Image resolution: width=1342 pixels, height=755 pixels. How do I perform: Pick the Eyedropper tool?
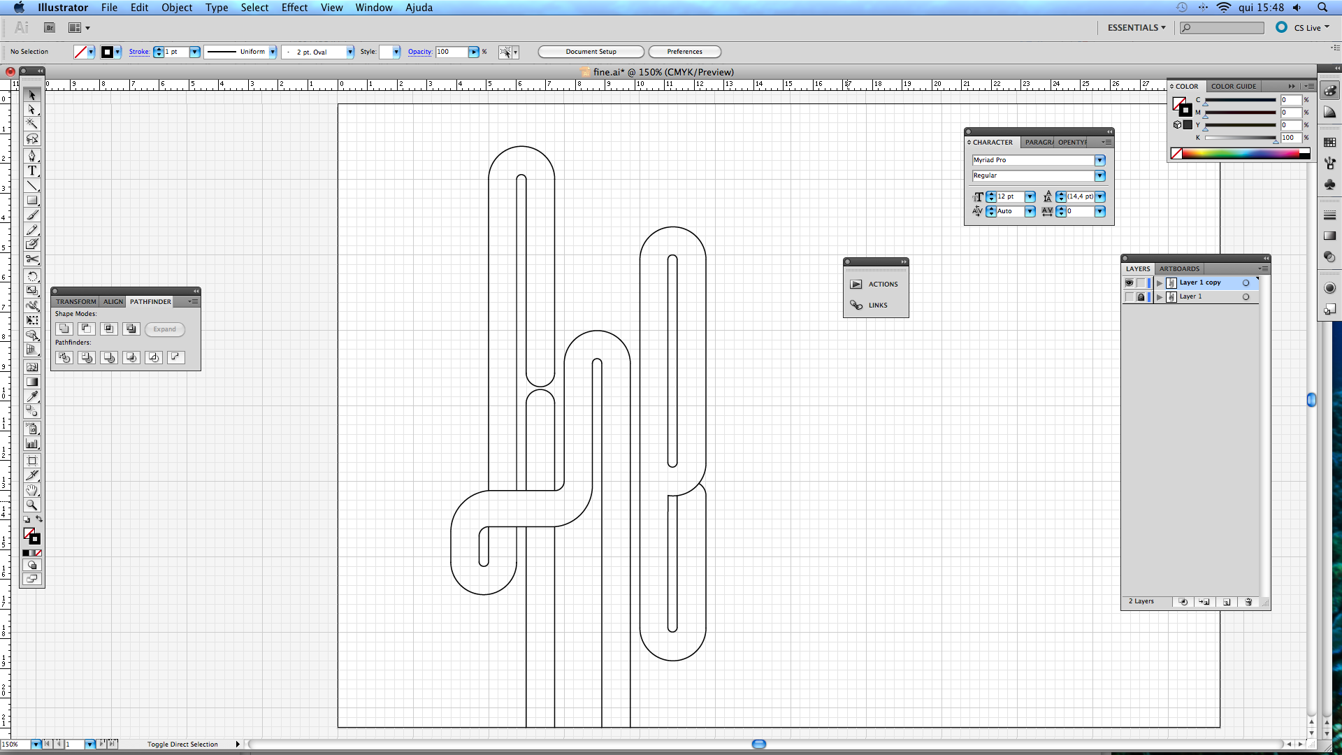coord(32,396)
